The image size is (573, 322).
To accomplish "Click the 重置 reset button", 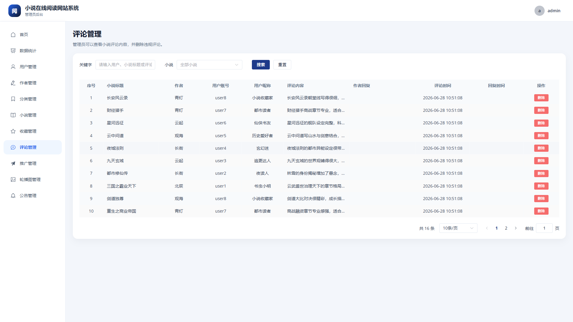I will pos(282,65).
